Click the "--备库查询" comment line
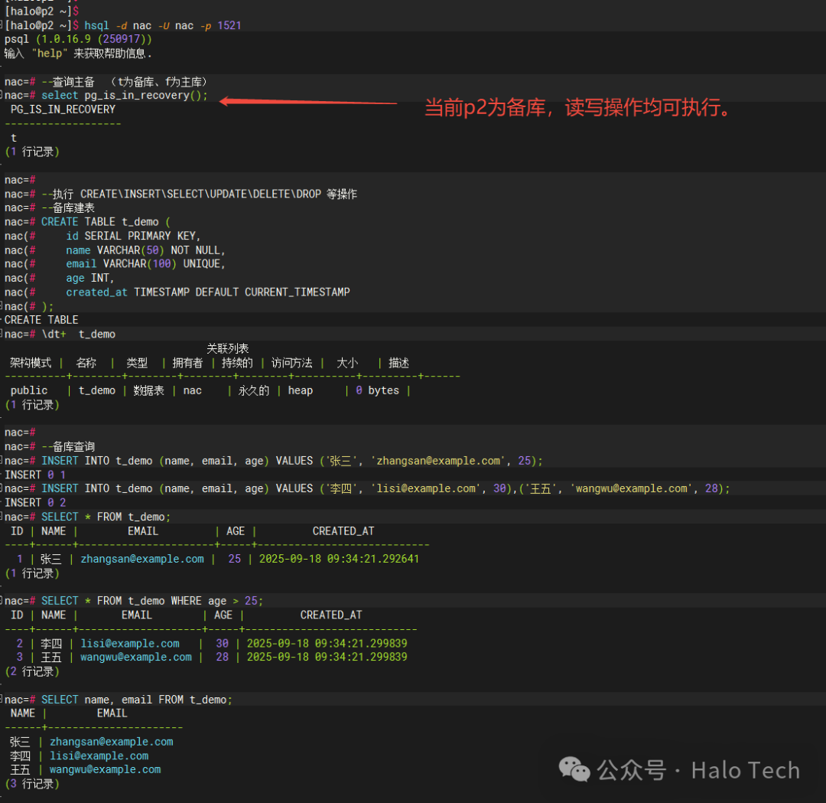 (x=69, y=446)
